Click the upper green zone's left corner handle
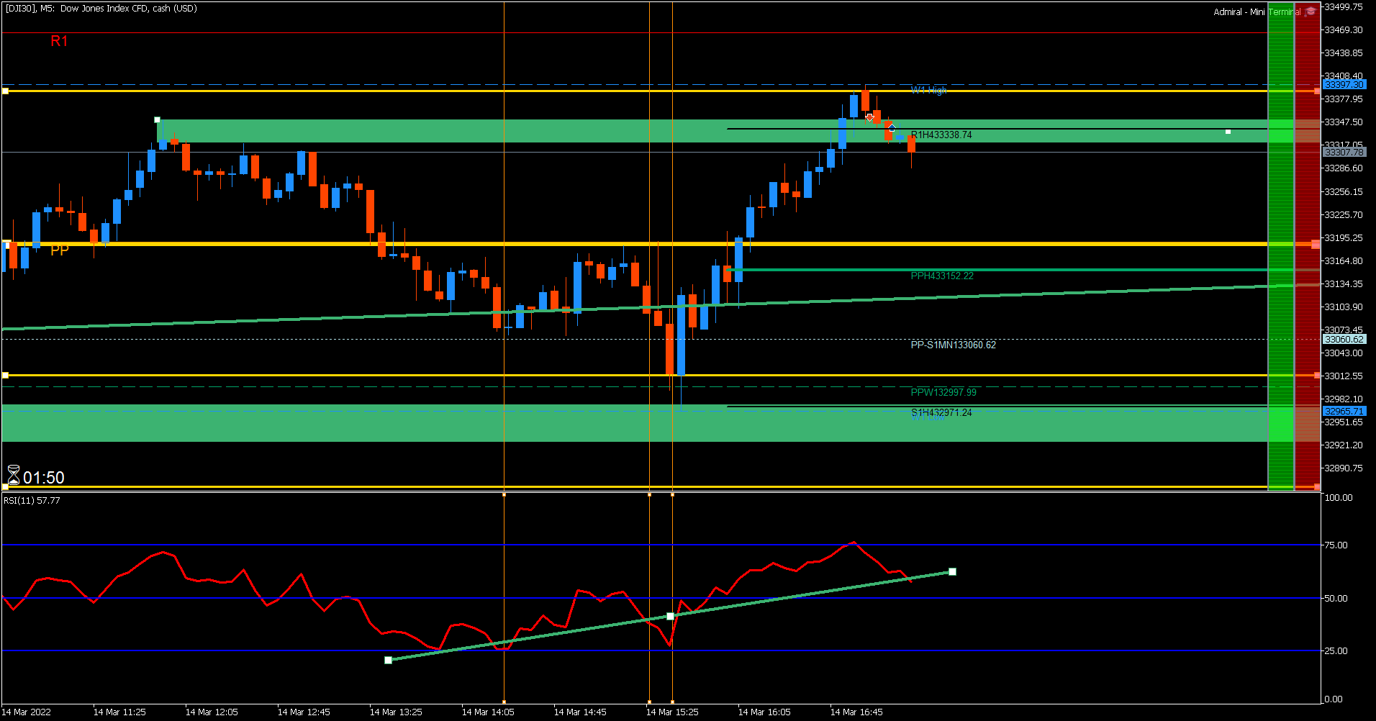Screen dimensions: 1376x721 (157, 119)
